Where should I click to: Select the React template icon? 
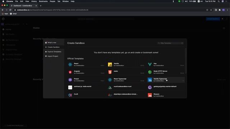[70, 64]
